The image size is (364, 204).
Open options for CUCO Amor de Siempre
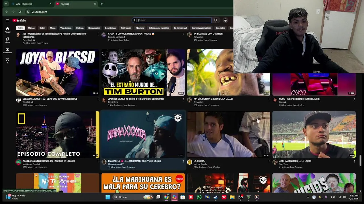pyautogui.click(x=354, y=99)
